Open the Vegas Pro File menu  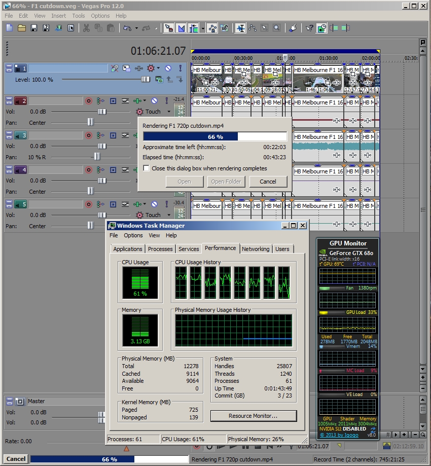9,16
